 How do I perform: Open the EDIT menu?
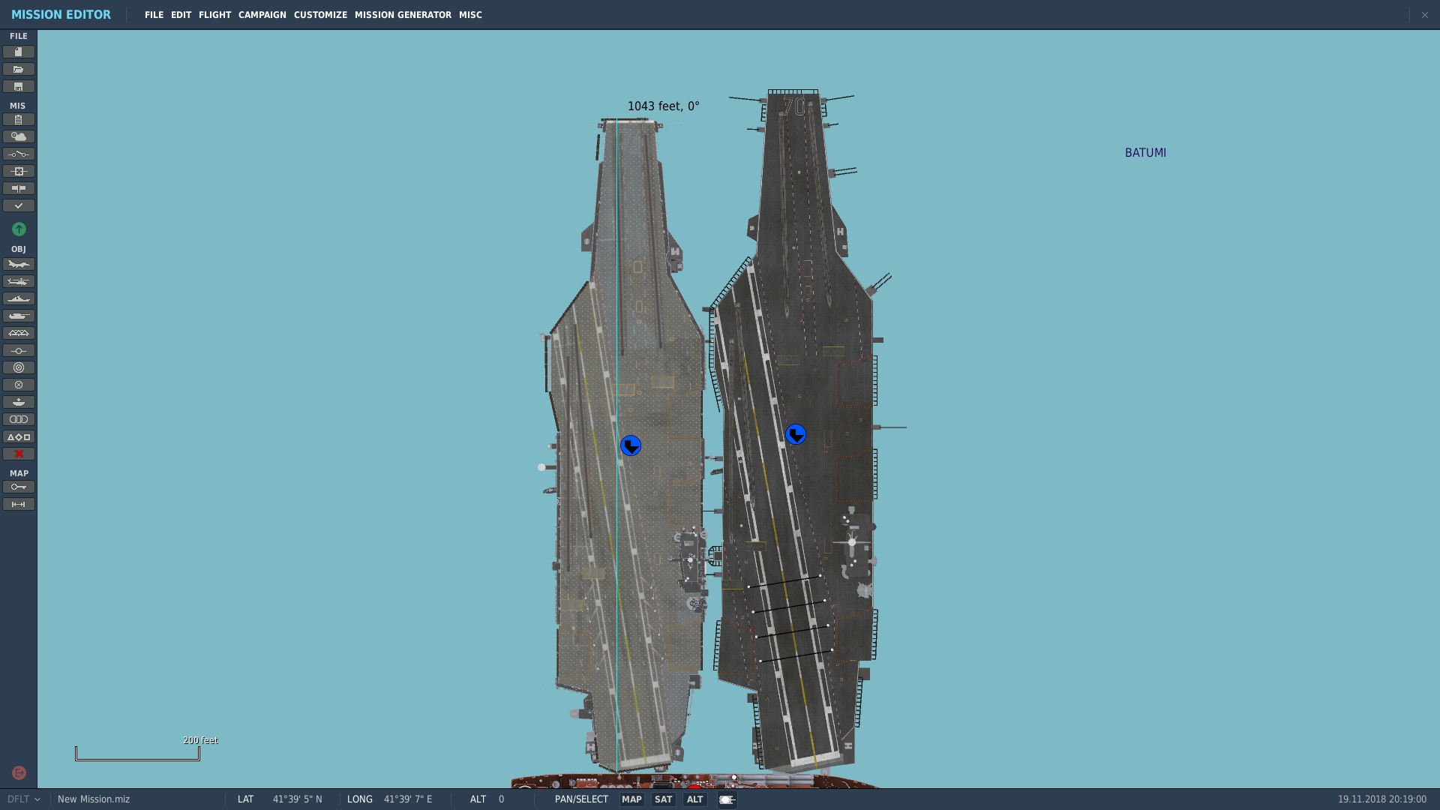pos(181,15)
